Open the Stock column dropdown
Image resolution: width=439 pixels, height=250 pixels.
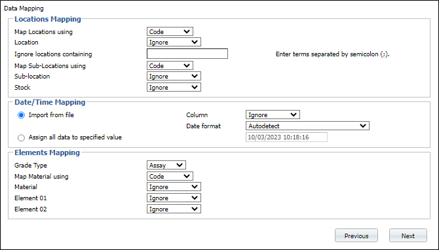[174, 87]
